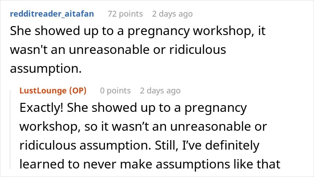Click the word 'pregnancy' in LustLounge's reply
This screenshot has height=177, width=314.
(215, 108)
